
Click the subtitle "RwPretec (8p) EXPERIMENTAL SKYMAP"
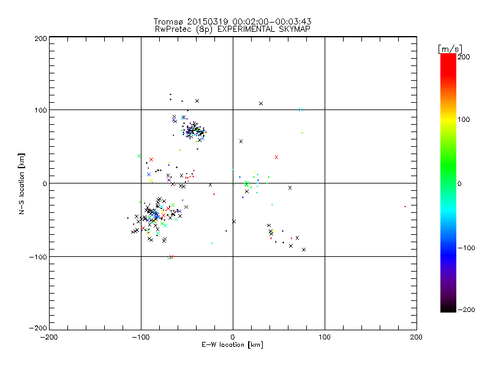(233, 29)
